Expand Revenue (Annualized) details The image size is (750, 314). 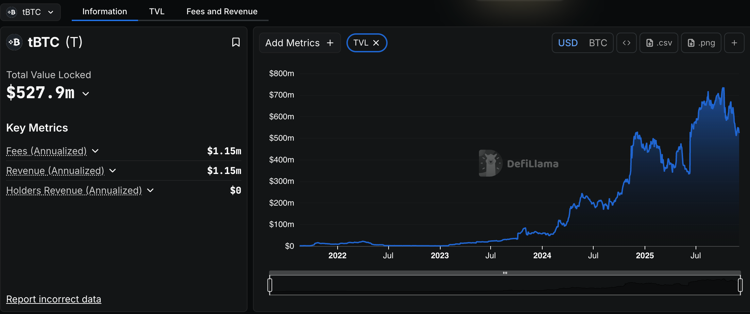[113, 171]
